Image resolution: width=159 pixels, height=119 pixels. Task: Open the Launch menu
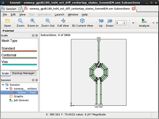pyautogui.click(x=59, y=14)
